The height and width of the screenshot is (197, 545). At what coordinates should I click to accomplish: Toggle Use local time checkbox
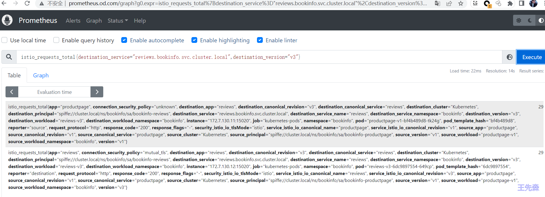click(x=5, y=40)
